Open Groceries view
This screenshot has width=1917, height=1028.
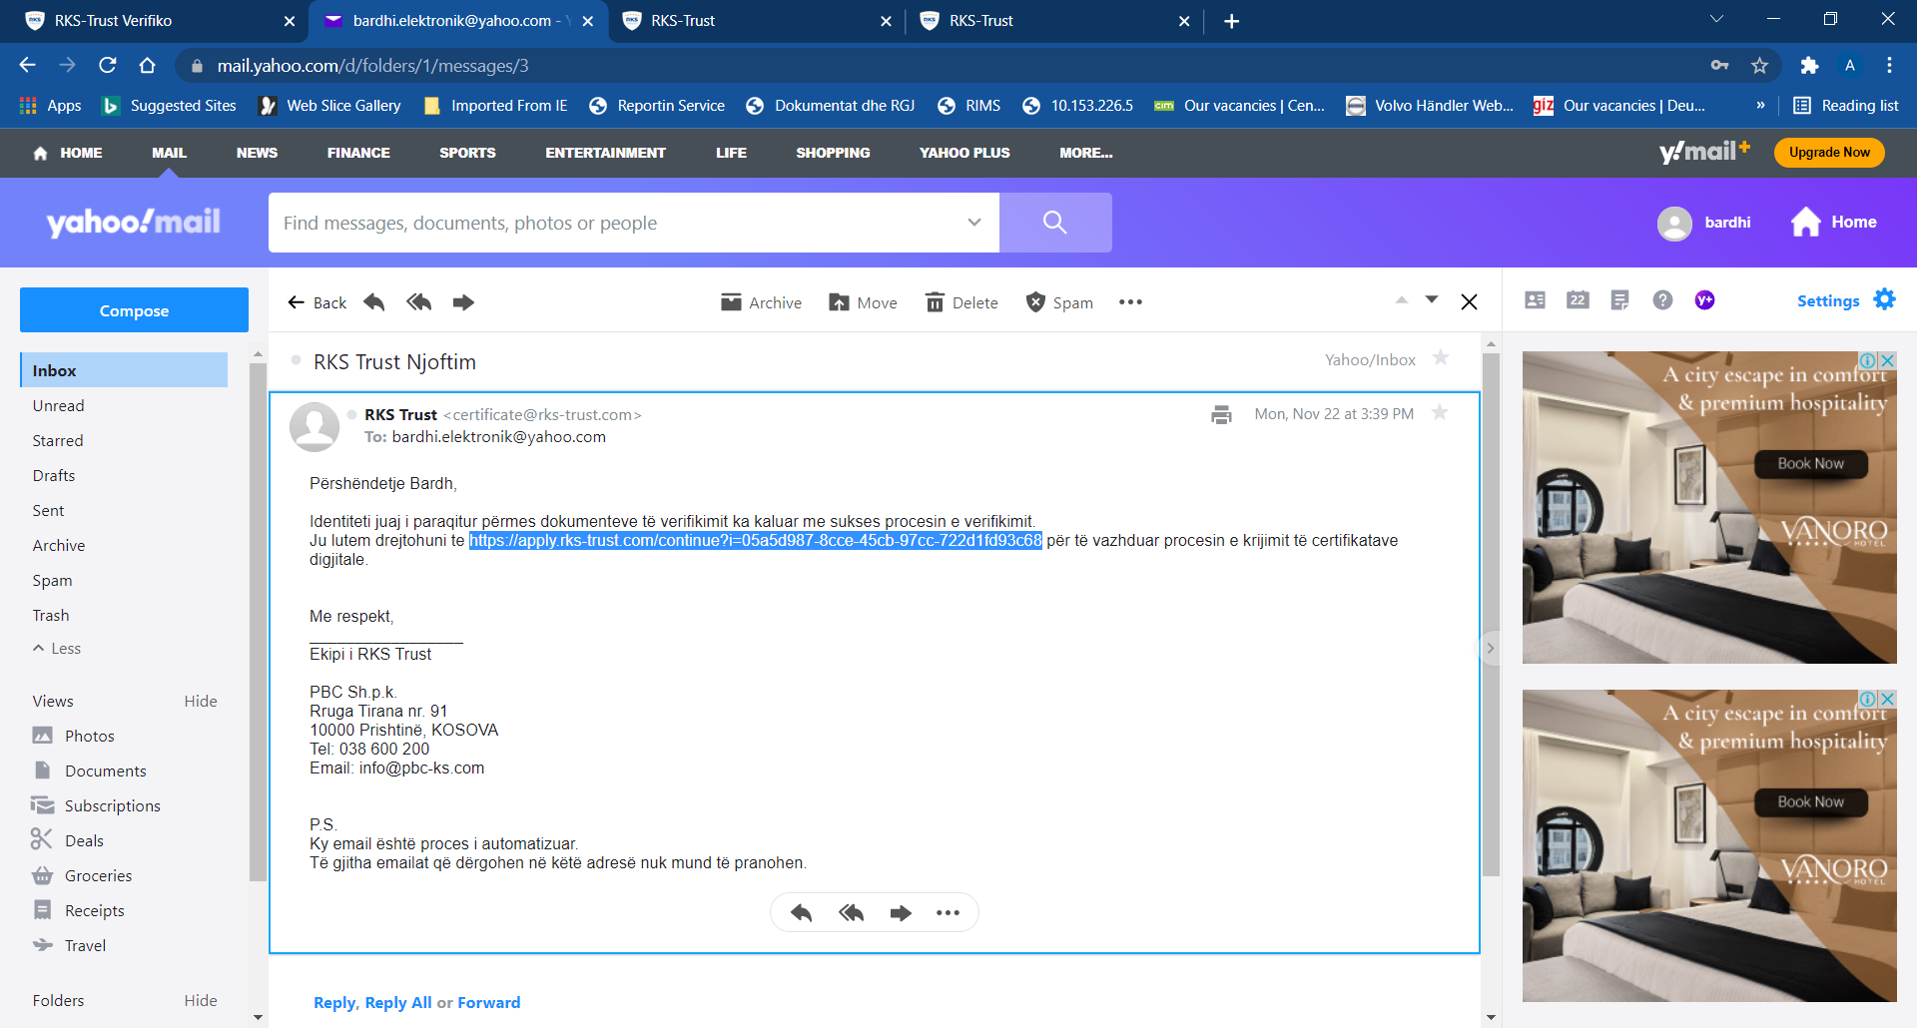[82, 875]
